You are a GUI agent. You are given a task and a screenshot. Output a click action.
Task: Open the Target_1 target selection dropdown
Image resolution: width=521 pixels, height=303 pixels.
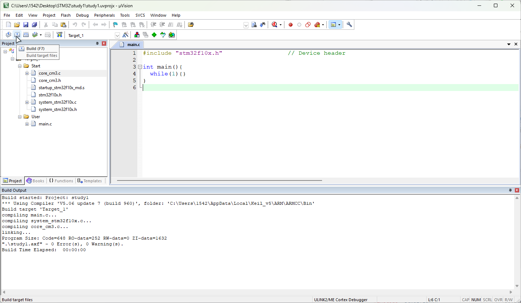point(117,35)
